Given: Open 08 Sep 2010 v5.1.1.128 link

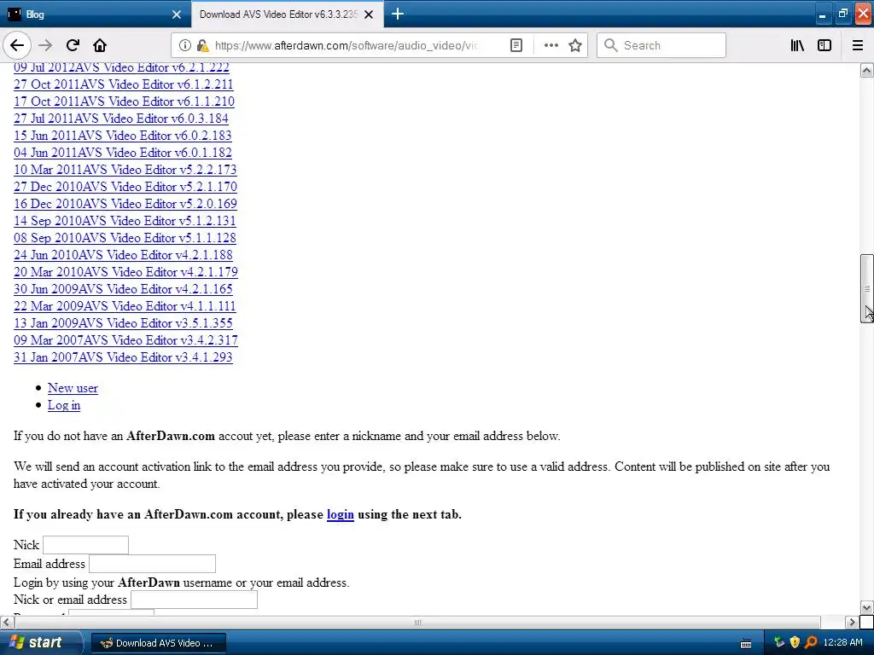Looking at the screenshot, I should pyautogui.click(x=125, y=238).
